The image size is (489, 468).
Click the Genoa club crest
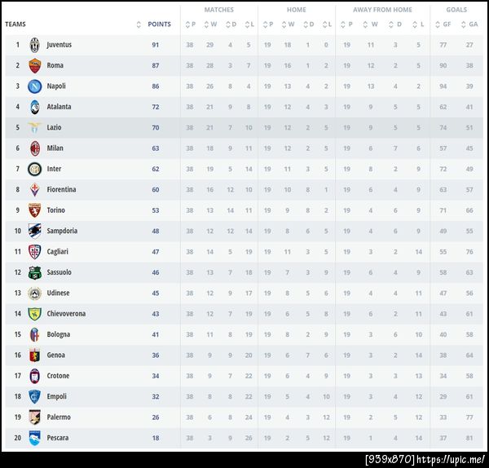pyautogui.click(x=34, y=355)
